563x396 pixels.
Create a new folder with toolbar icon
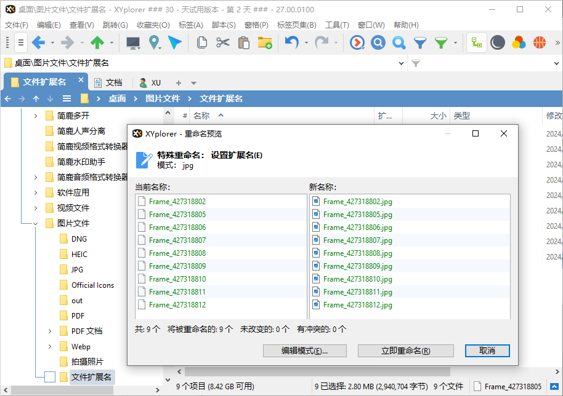265,42
